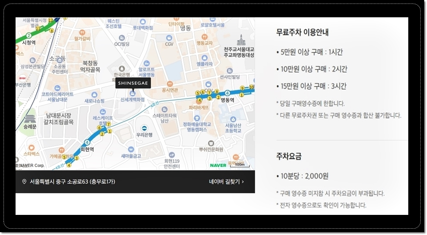This screenshot has width=427, height=235.
Task: Click the hotel icon at 알로프트 서울명동
Action: 146,63
